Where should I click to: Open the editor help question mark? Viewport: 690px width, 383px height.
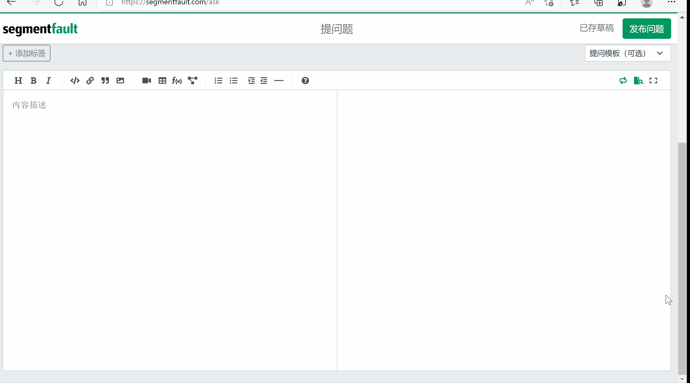305,81
